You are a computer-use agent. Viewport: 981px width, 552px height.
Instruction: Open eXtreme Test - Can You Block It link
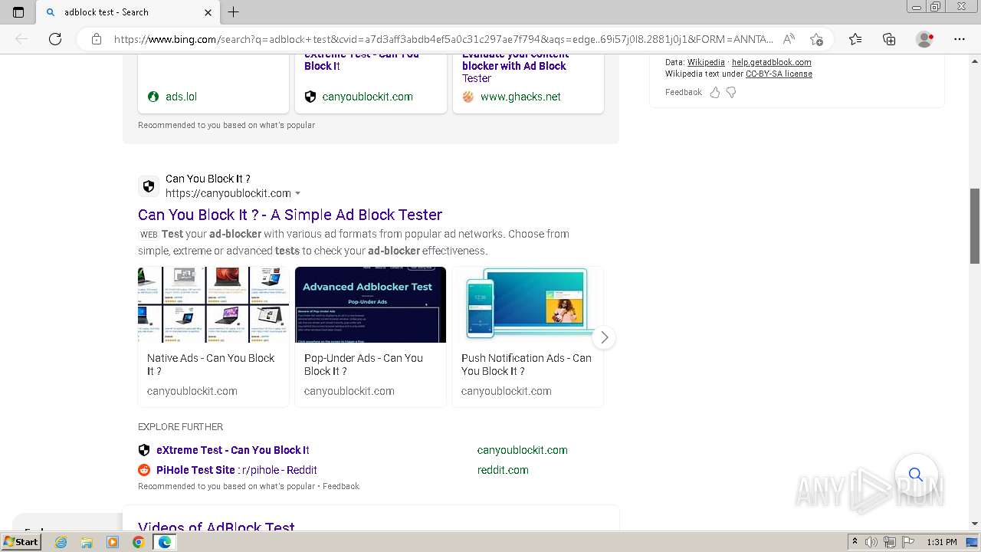point(233,450)
